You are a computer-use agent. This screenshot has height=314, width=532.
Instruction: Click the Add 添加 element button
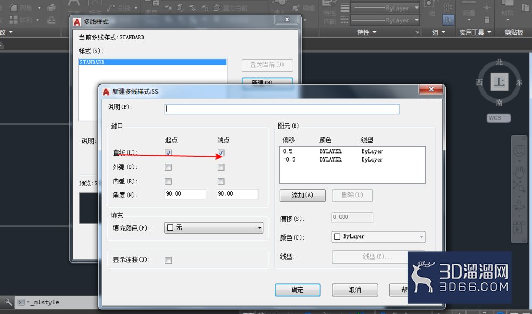(302, 195)
